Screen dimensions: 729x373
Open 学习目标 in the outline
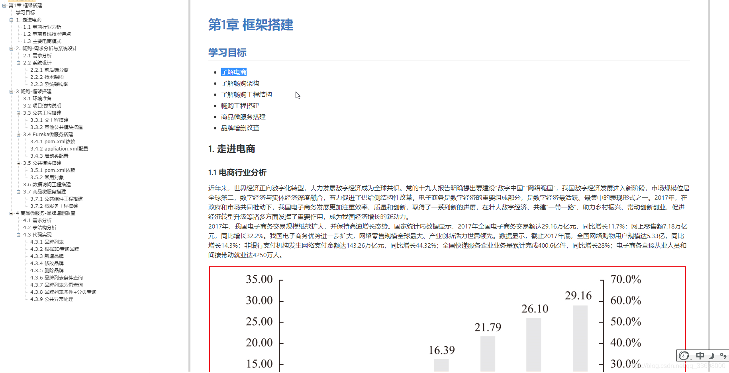[x=25, y=13]
